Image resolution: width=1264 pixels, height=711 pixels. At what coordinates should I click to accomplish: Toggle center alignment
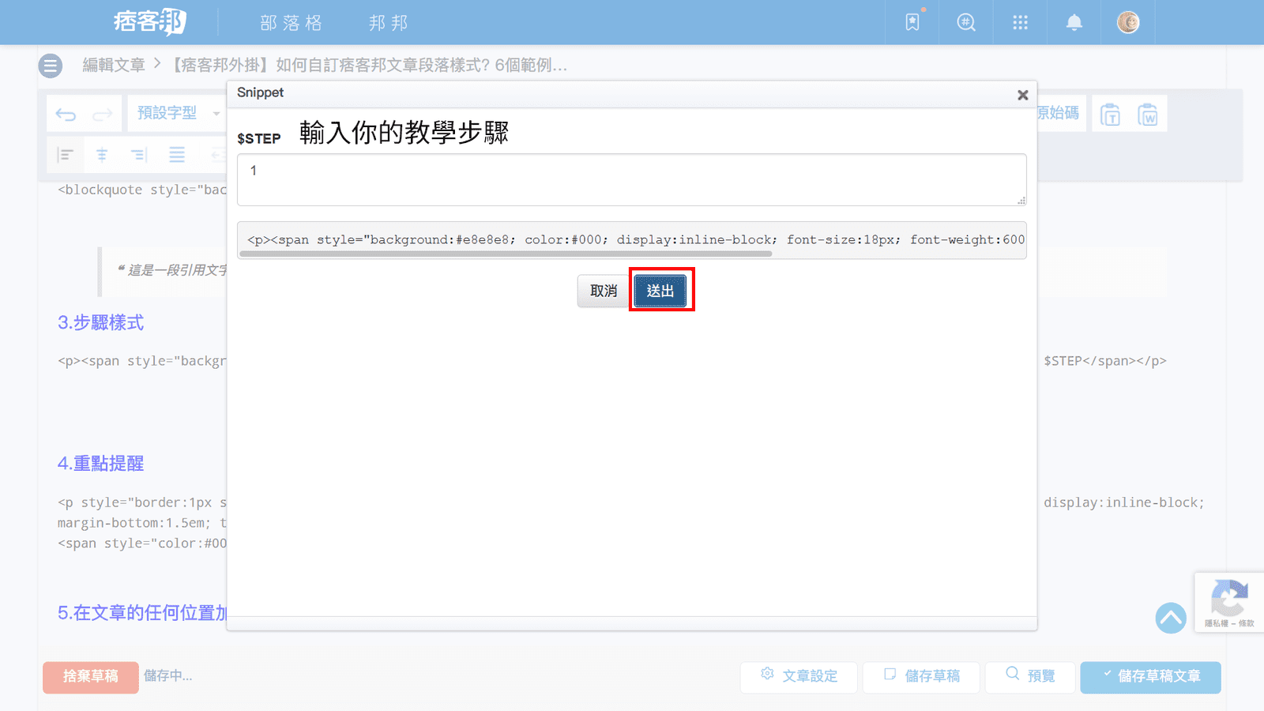pos(102,155)
